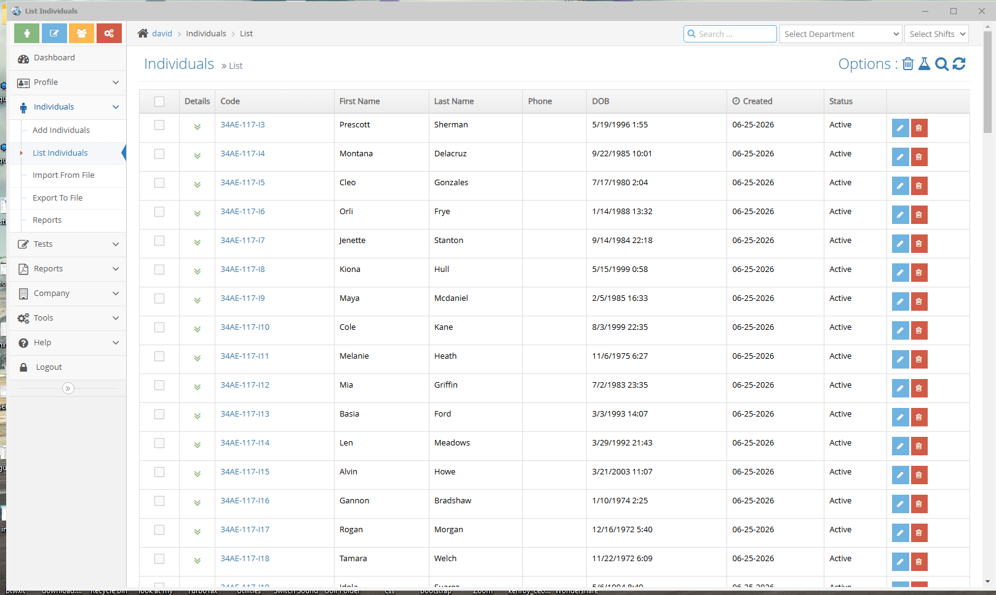Image resolution: width=996 pixels, height=595 pixels.
Task: Select Export To File submenu item
Action: [57, 198]
